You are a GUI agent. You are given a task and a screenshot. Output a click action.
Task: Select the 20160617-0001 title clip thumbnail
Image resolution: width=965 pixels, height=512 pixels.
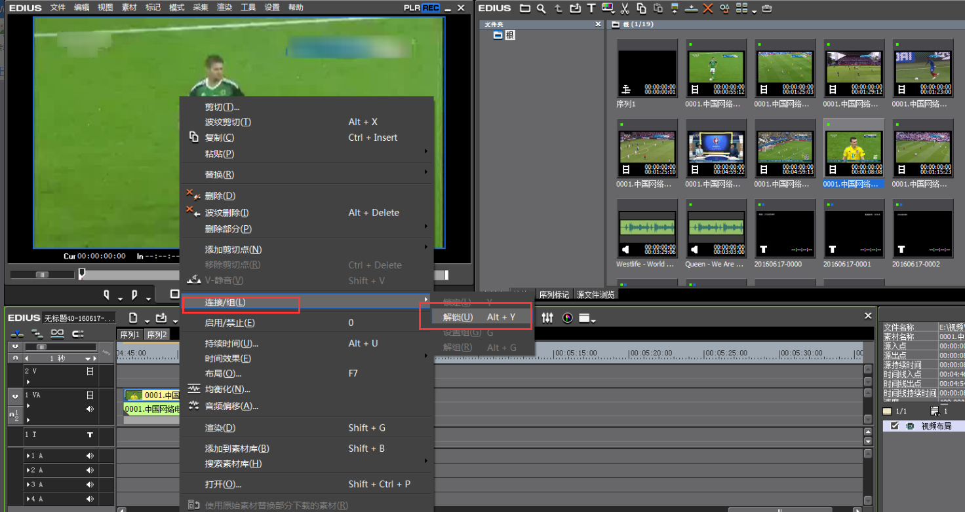coord(854,229)
